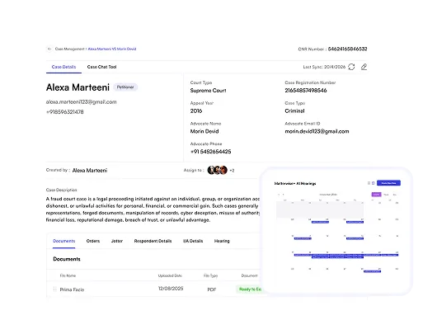This screenshot has width=437, height=334.
Task: Open the Orders tab
Action: [93, 241]
